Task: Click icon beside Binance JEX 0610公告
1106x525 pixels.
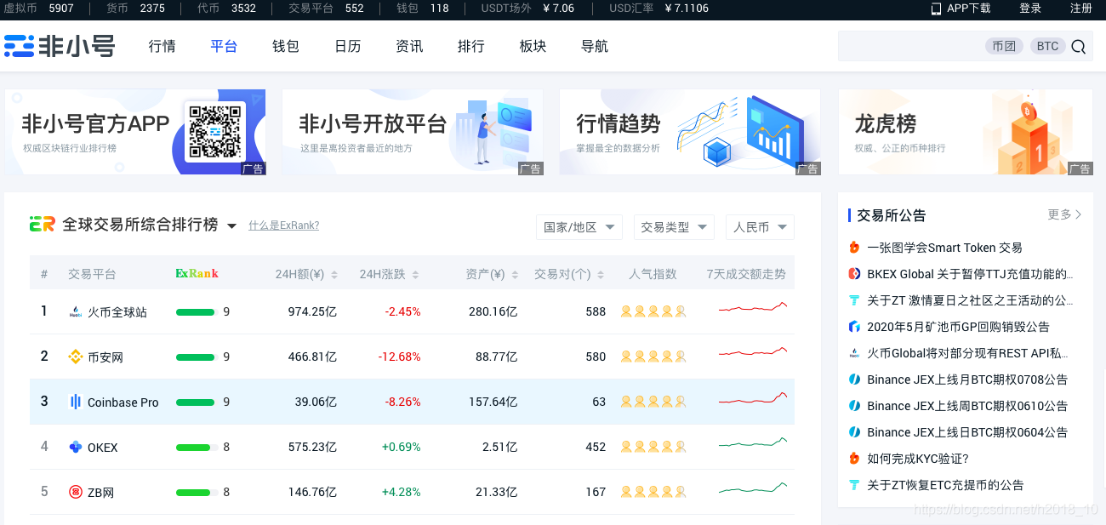Action: 855,406
